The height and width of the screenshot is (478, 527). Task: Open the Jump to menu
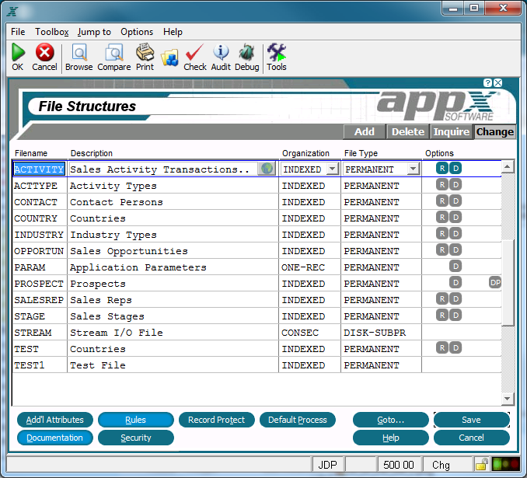click(94, 32)
